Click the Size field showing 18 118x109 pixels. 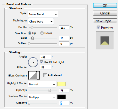[64, 38]
